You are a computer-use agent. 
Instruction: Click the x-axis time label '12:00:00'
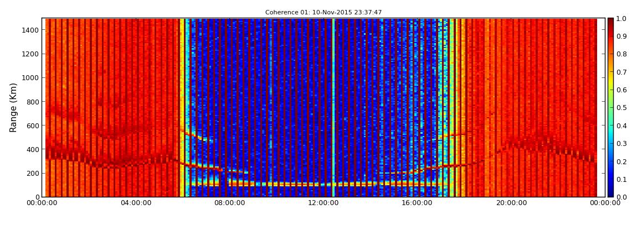(x=323, y=203)
